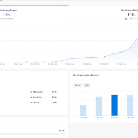Open the total de seguidores tab

34,14
